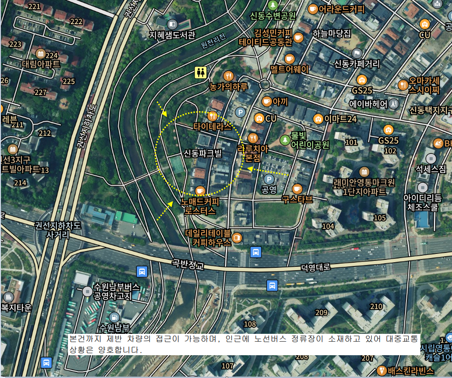
Task: Select the 석세스짐 gym marker icon
Action: tap(431, 159)
